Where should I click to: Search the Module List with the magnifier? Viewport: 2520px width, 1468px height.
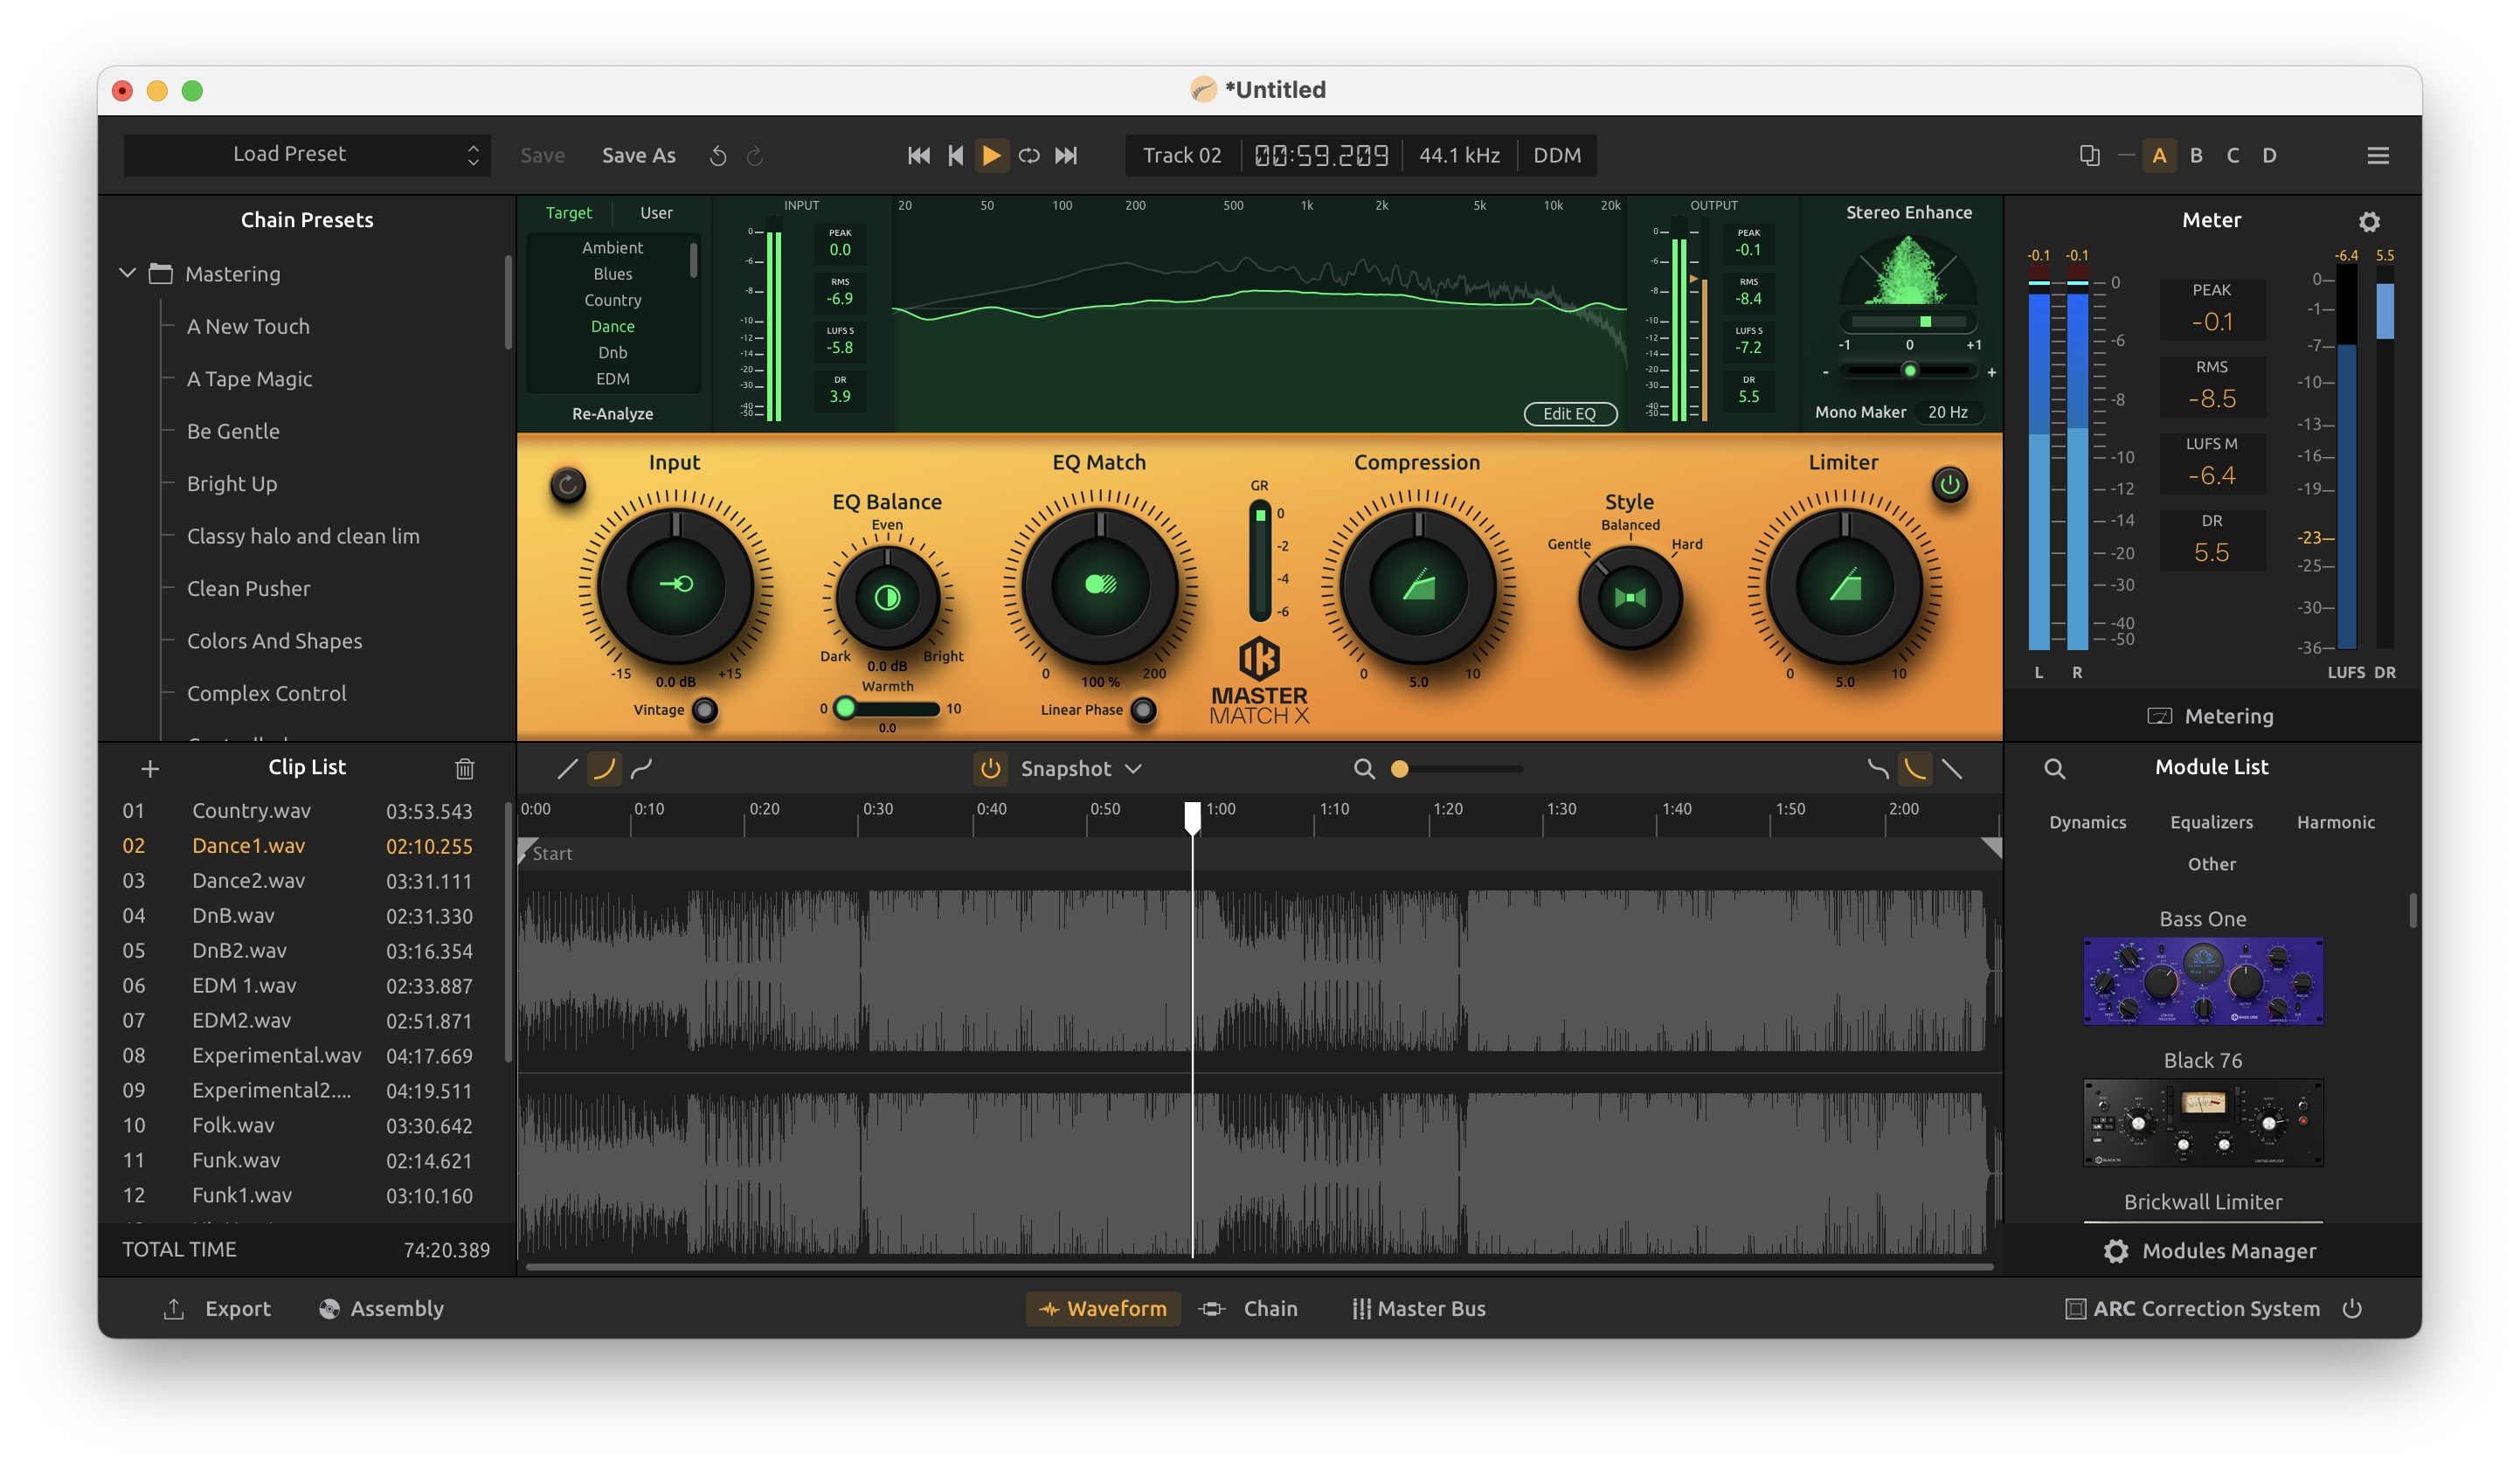point(2054,768)
